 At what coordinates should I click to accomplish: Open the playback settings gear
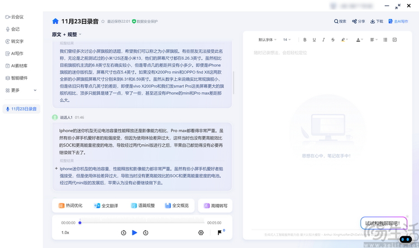pos(201,233)
